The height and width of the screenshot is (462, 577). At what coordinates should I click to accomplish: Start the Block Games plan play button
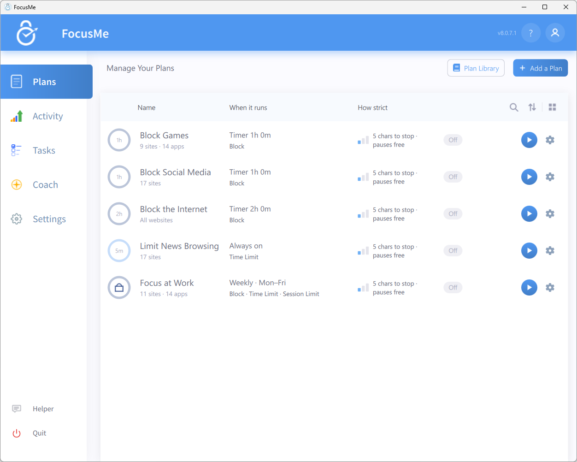(529, 140)
